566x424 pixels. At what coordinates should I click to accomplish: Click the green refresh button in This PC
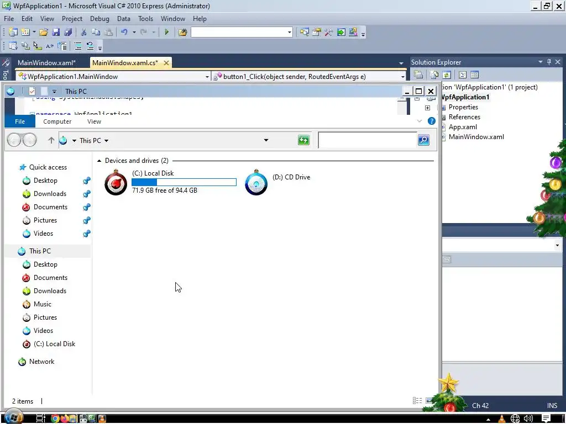point(303,140)
